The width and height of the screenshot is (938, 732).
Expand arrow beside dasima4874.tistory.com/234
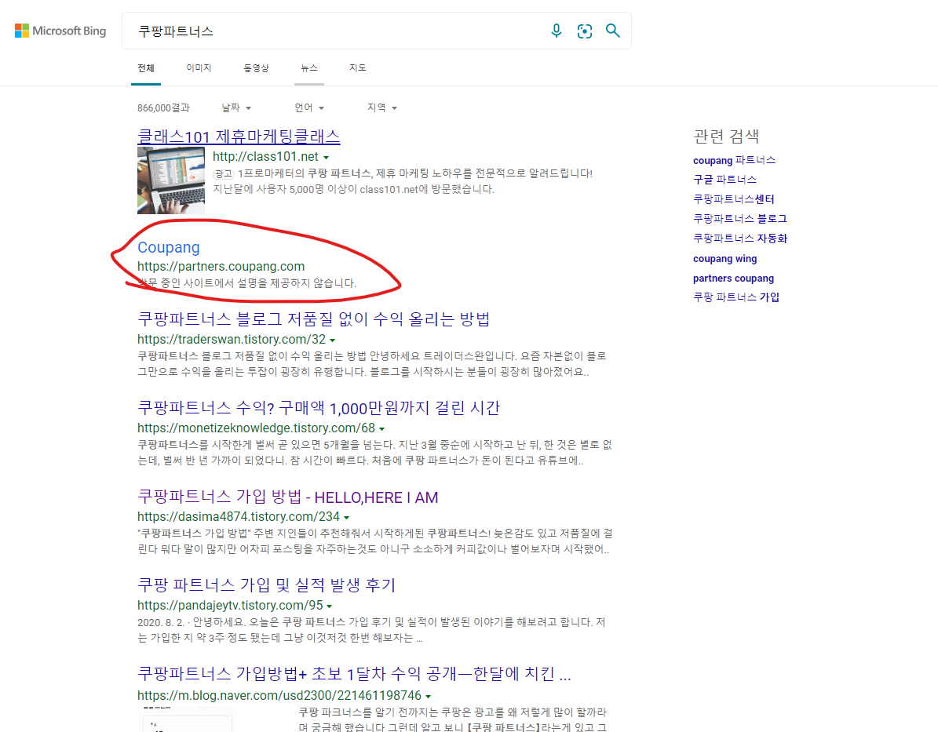coord(346,517)
